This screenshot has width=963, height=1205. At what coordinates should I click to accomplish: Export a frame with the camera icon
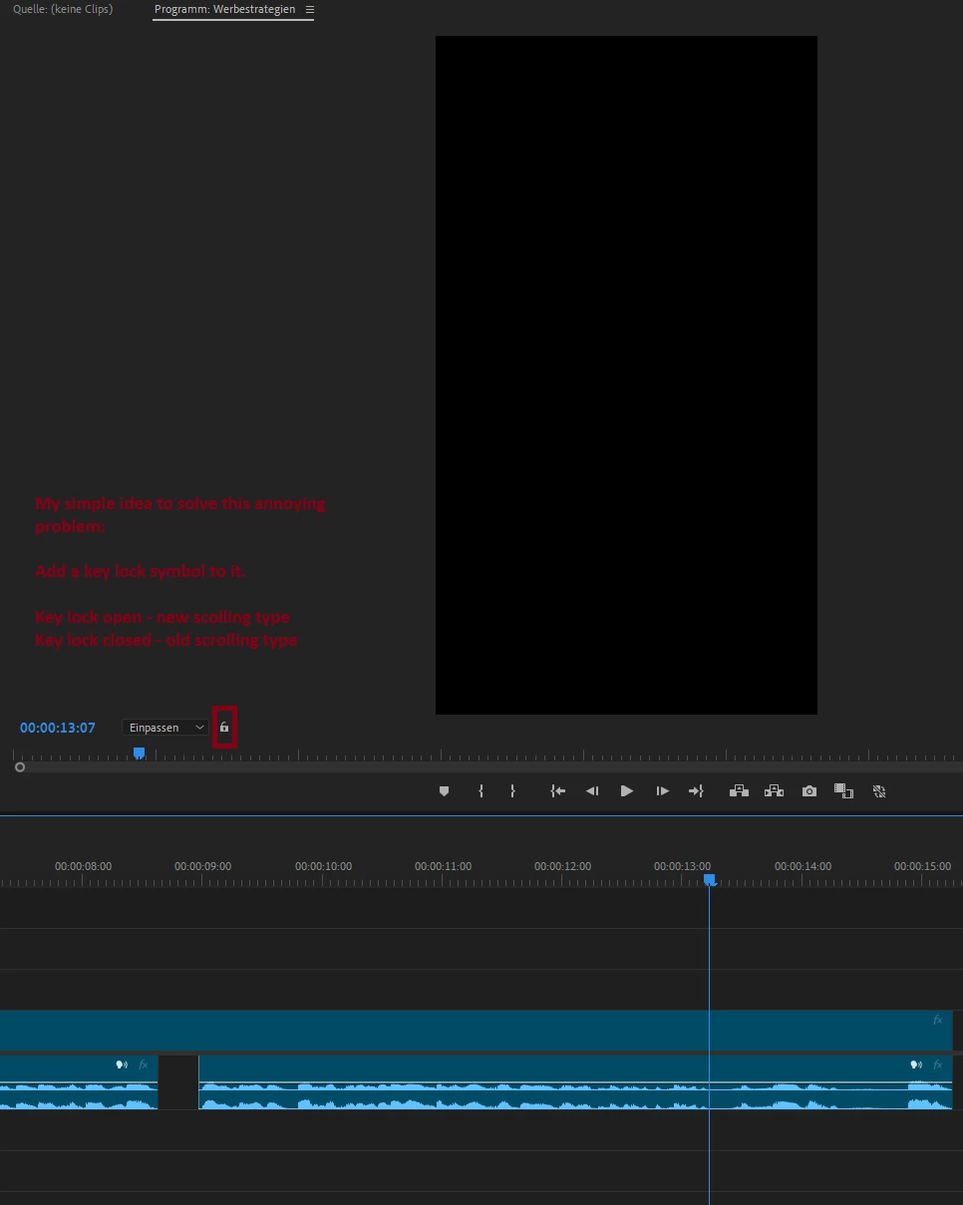tap(809, 791)
